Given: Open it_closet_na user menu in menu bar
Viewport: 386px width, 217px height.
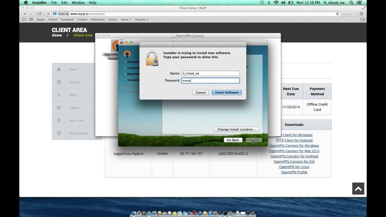Looking at the screenshot, I should click(334, 2).
